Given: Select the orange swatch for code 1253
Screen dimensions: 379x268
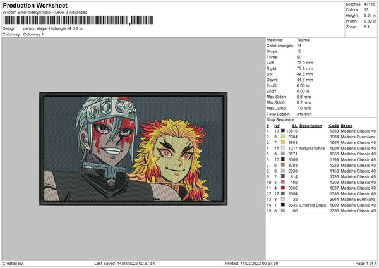Looking at the screenshot, I should [x=282, y=165].
